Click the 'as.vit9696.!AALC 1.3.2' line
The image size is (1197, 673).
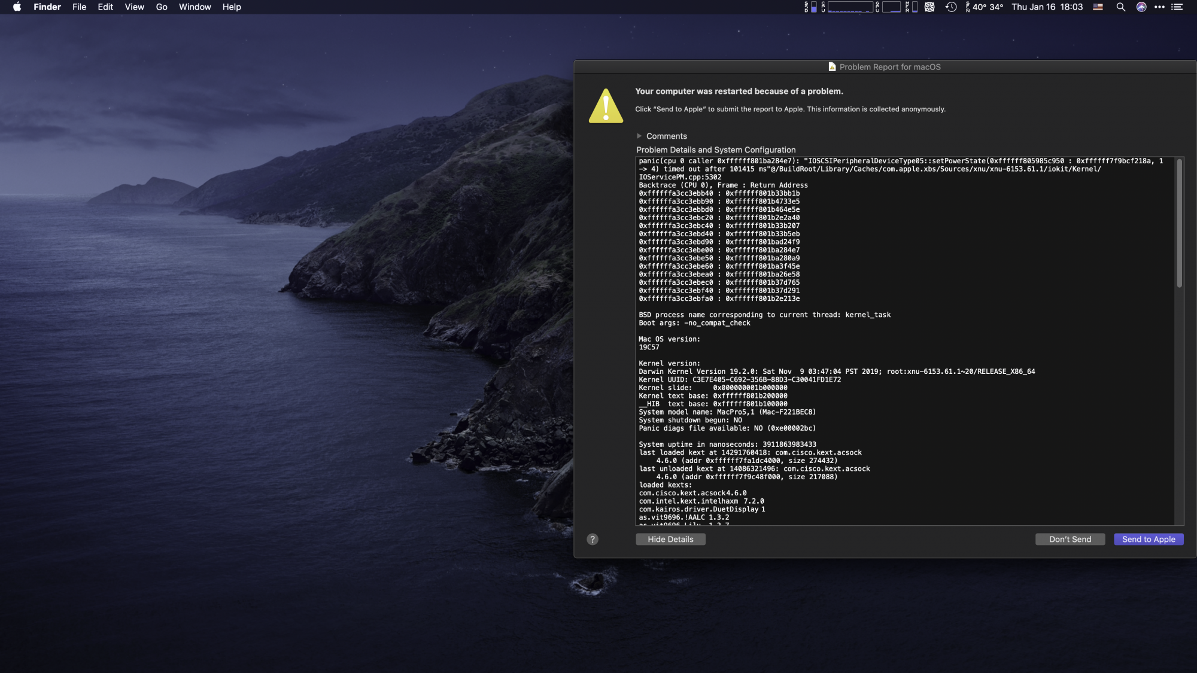click(x=683, y=517)
